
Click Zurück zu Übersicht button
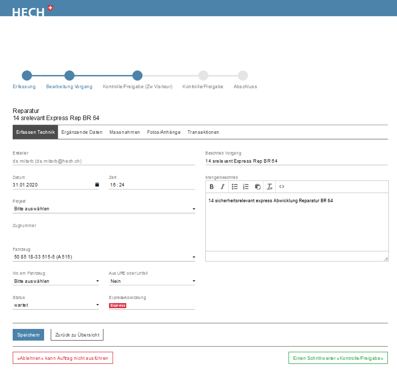click(77, 335)
